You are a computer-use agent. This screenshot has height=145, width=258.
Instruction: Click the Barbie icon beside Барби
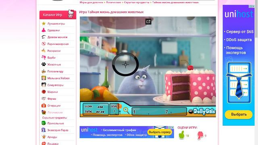pos(44,58)
